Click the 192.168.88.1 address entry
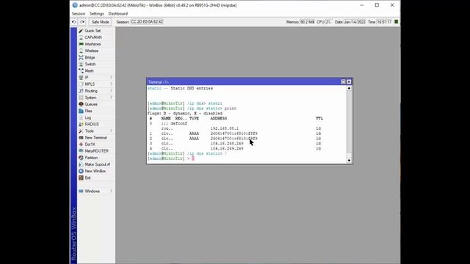This screenshot has height=264, width=470. pos(224,128)
